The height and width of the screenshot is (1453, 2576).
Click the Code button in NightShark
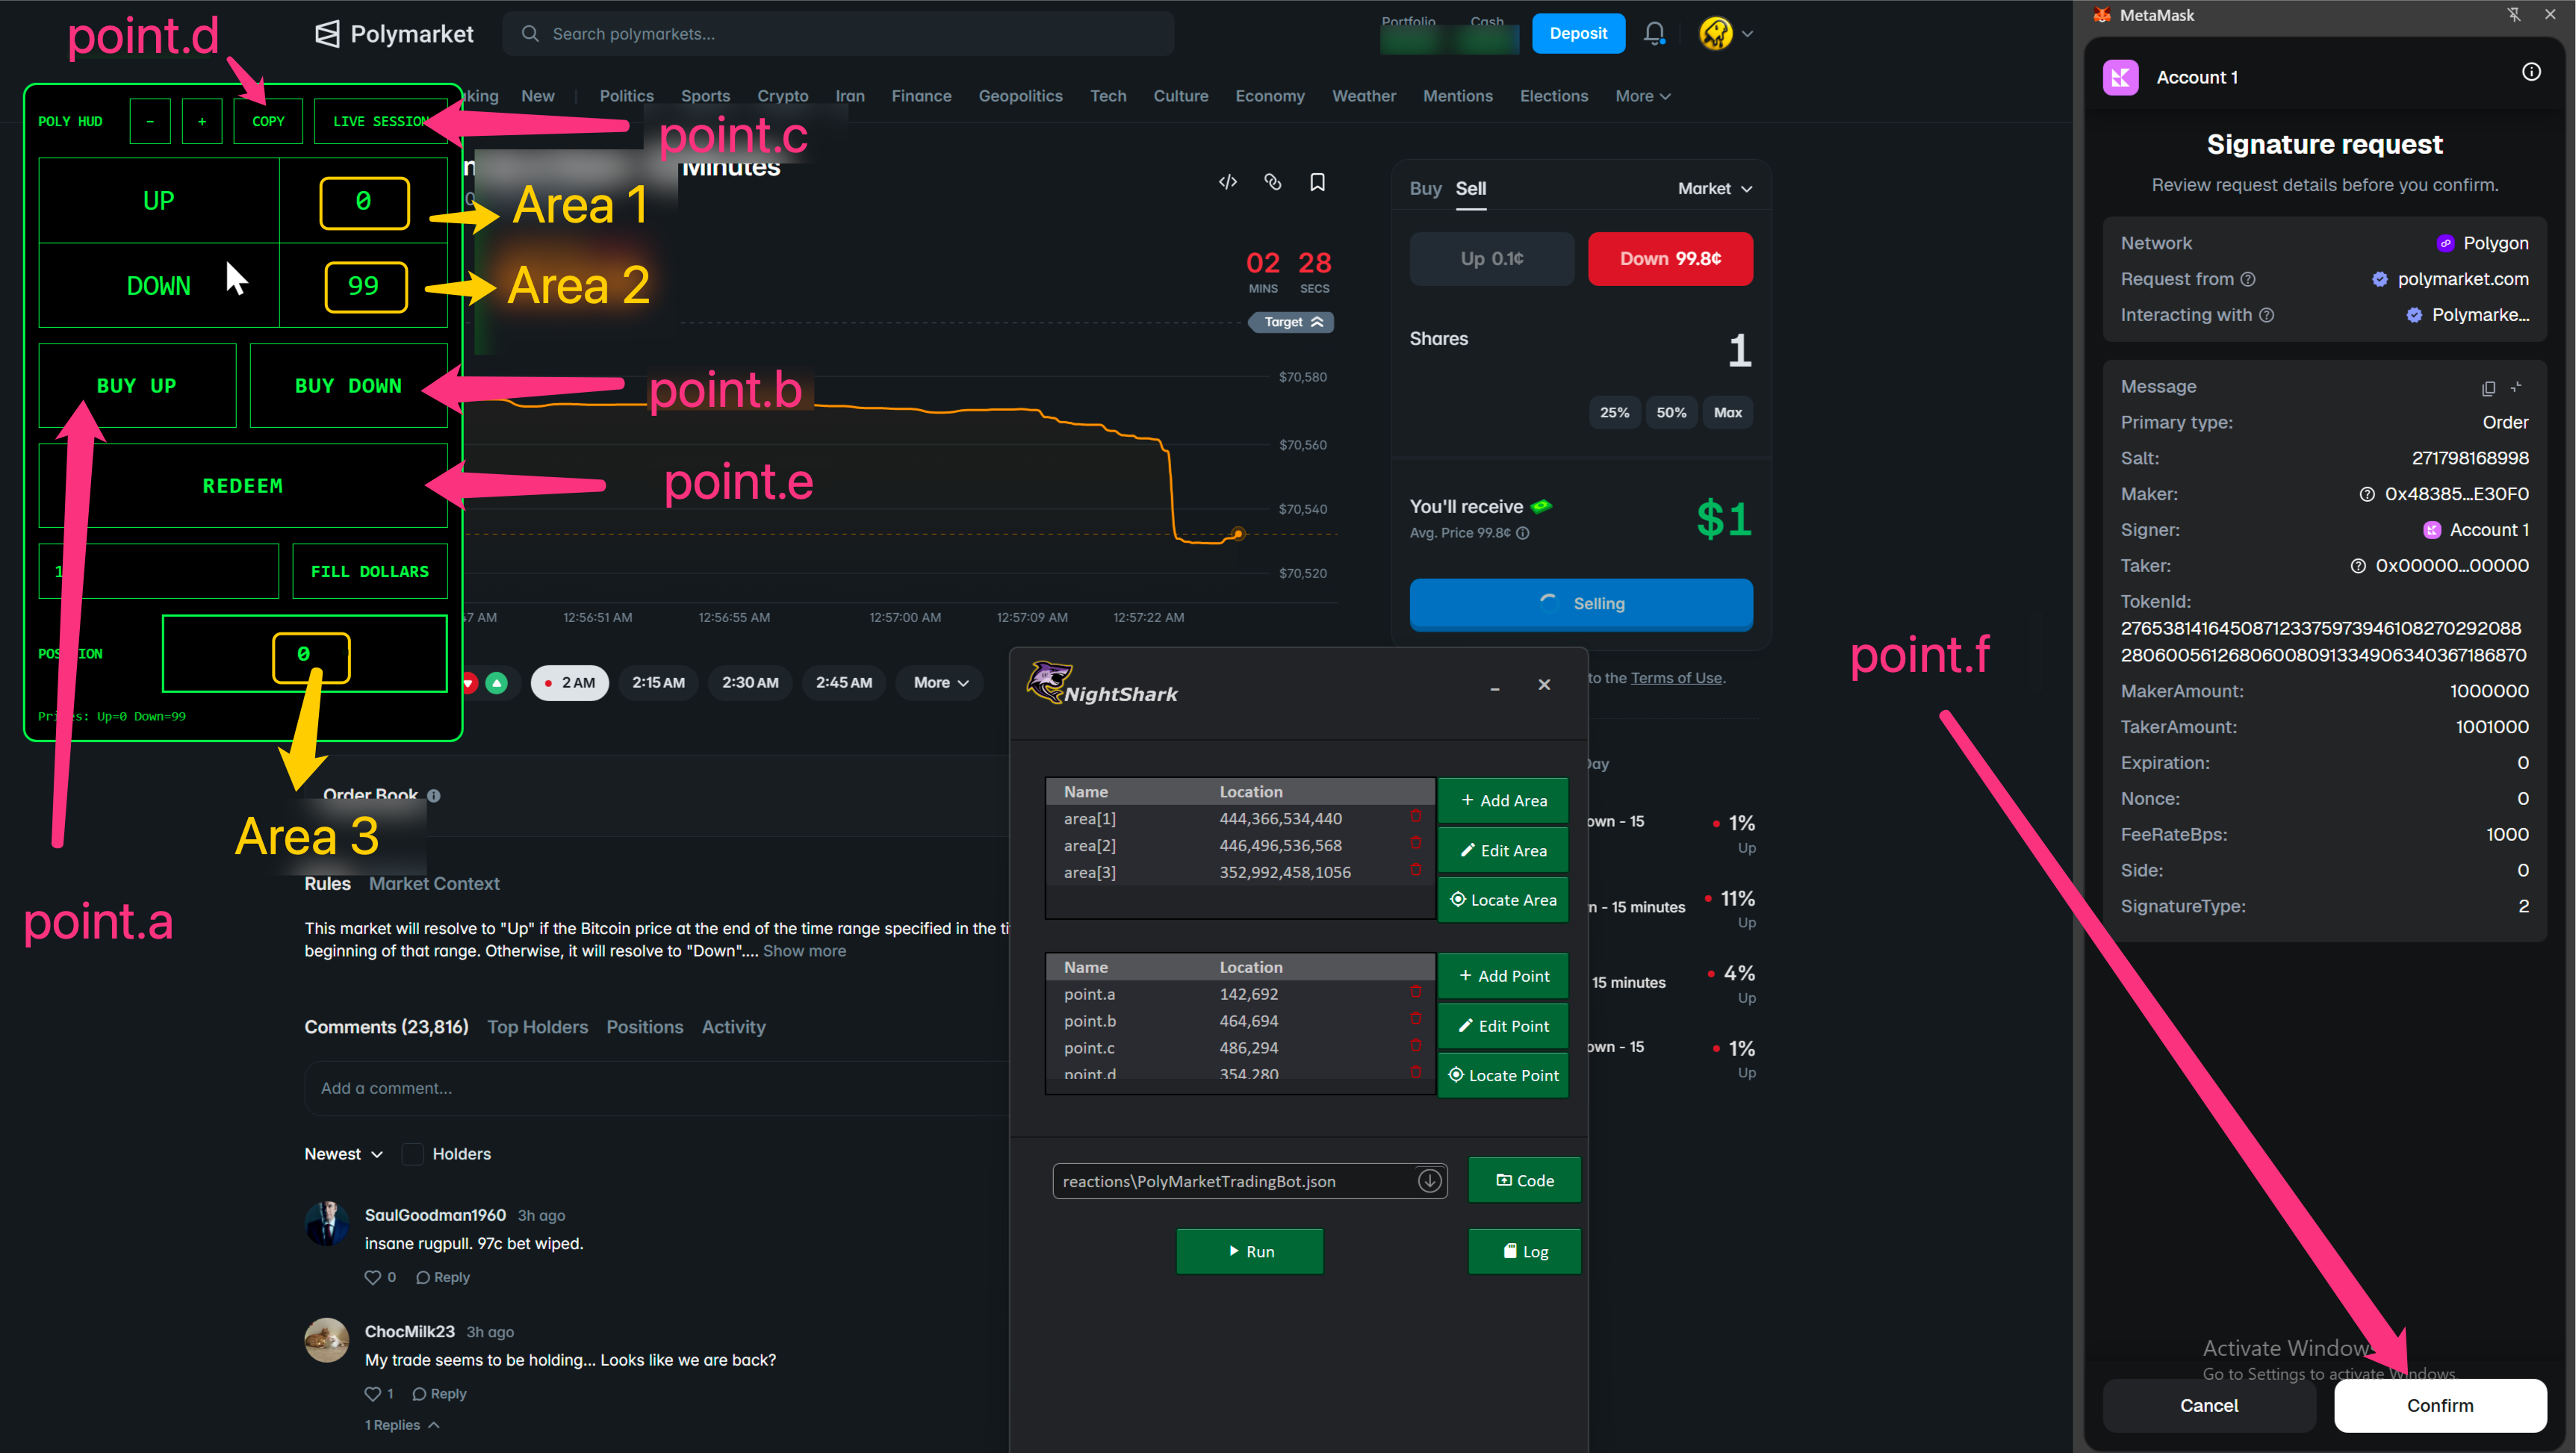[1525, 1181]
